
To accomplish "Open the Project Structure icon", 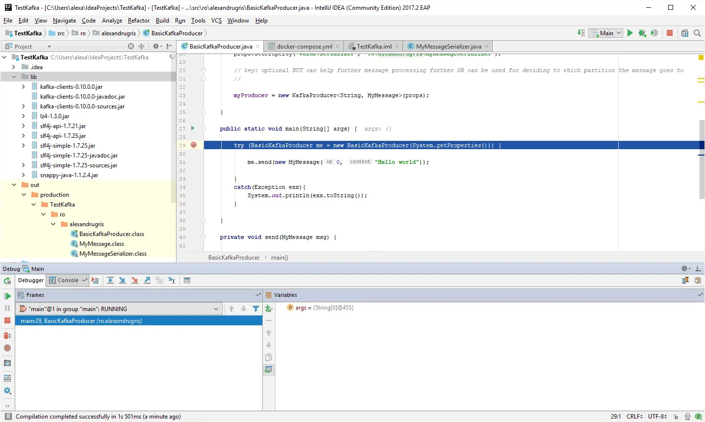I will pos(685,33).
